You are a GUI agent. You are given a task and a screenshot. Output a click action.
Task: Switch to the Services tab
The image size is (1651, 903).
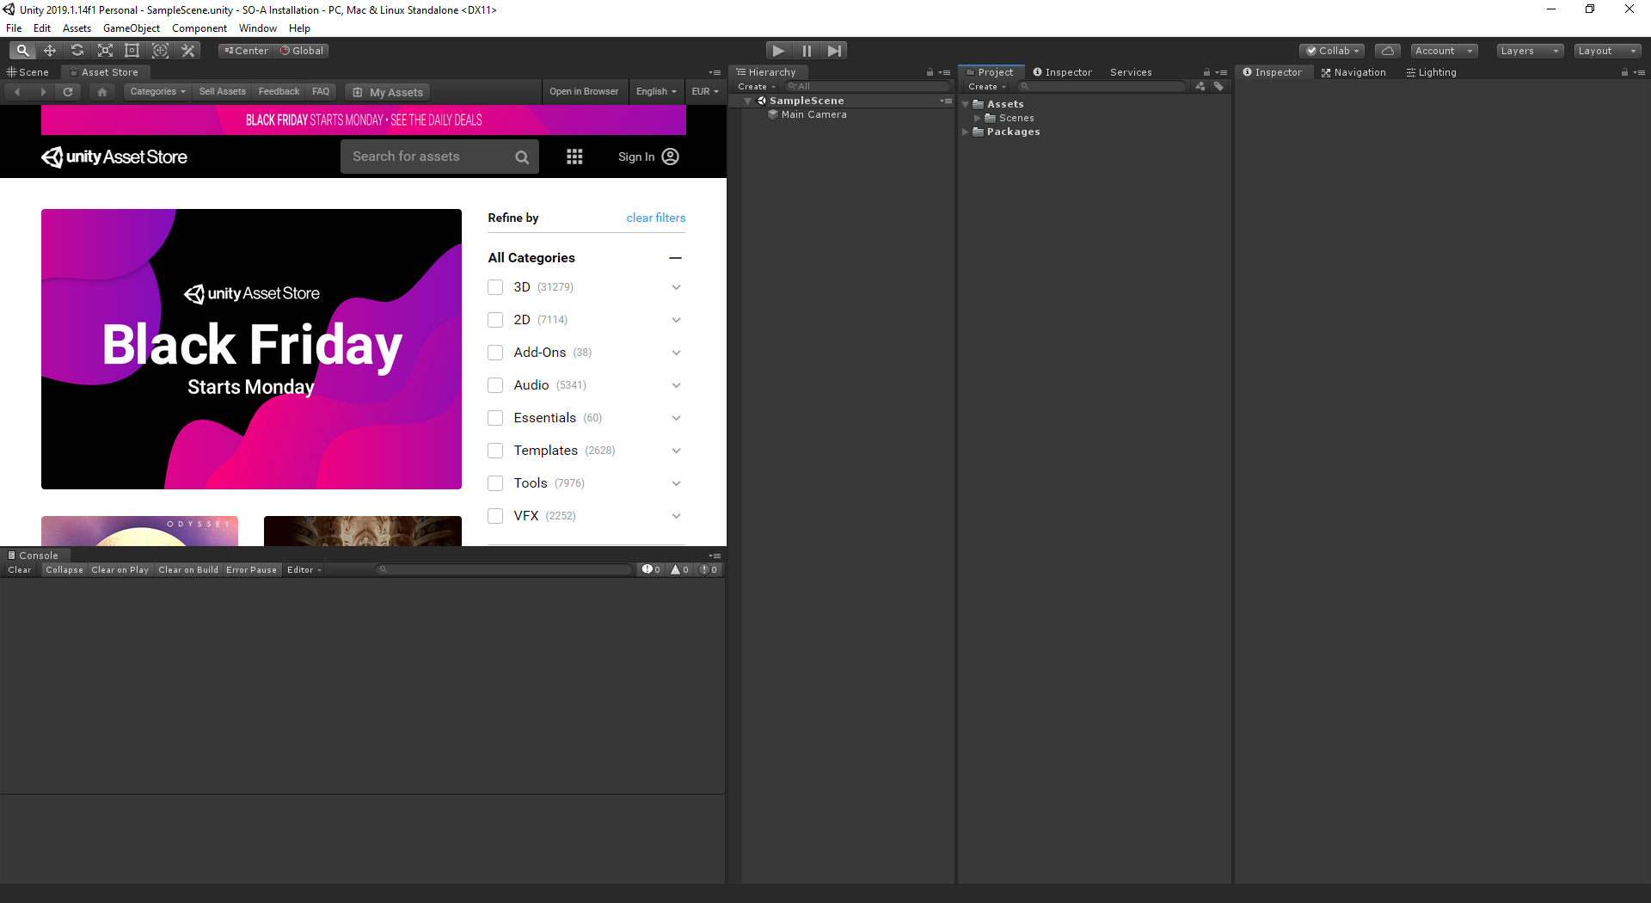[1131, 72]
